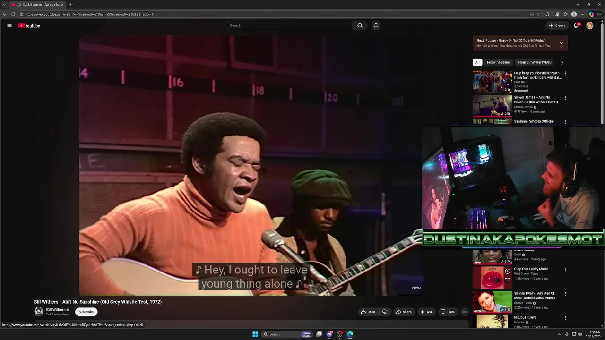Open tab search dropdown in browser
Screen dimensions: 605x340
(x=4, y=5)
